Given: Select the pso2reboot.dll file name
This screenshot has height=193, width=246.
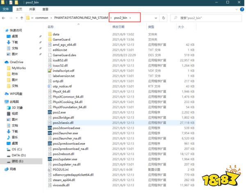Looking at the screenshot, I should pos(64,154).
